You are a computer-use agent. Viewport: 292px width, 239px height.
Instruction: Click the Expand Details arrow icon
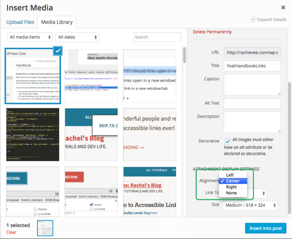(x=253, y=19)
